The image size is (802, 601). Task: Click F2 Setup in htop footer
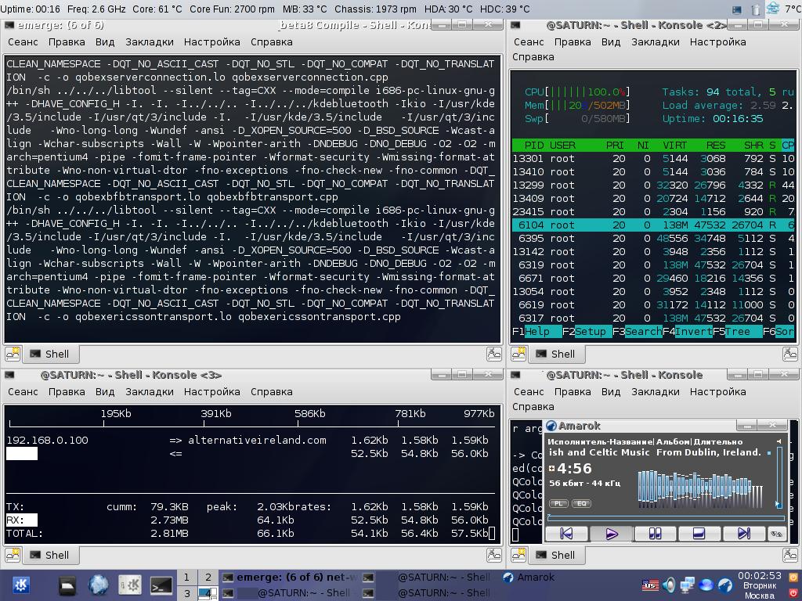591,331
